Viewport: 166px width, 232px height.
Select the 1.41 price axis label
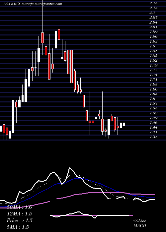[x=153, y=132]
